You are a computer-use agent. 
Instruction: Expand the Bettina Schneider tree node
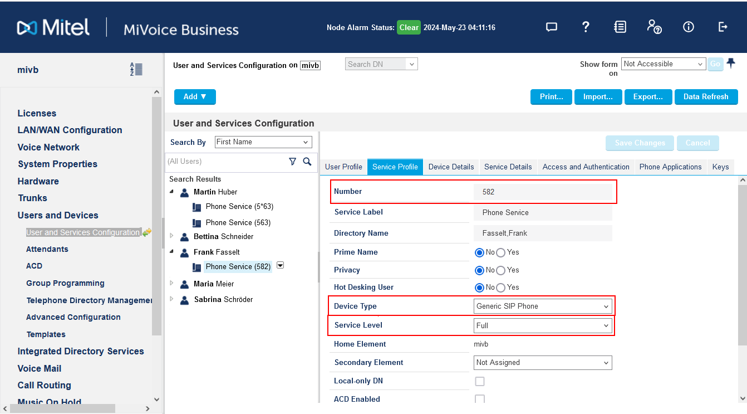point(172,236)
